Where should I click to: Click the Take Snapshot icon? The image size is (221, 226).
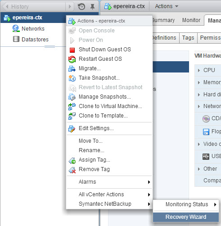click(72, 78)
